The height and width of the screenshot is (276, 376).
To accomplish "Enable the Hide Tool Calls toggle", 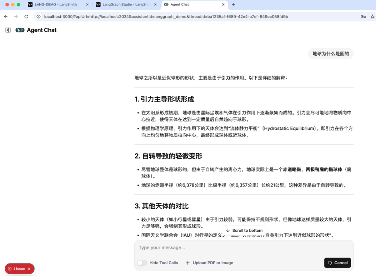I will coord(142,263).
